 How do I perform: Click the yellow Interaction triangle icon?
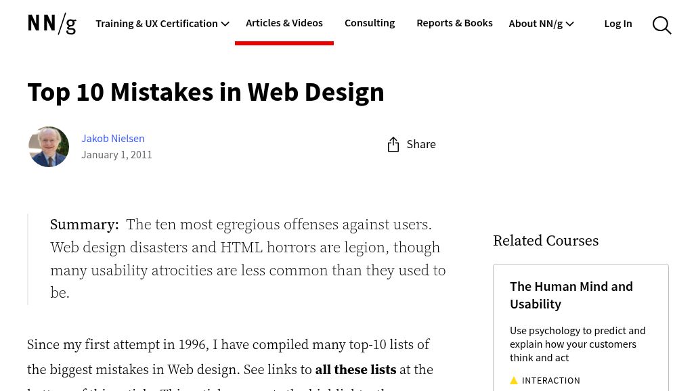coord(514,381)
